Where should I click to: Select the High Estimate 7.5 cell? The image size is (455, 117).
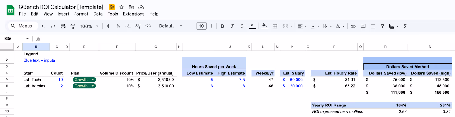(230, 80)
